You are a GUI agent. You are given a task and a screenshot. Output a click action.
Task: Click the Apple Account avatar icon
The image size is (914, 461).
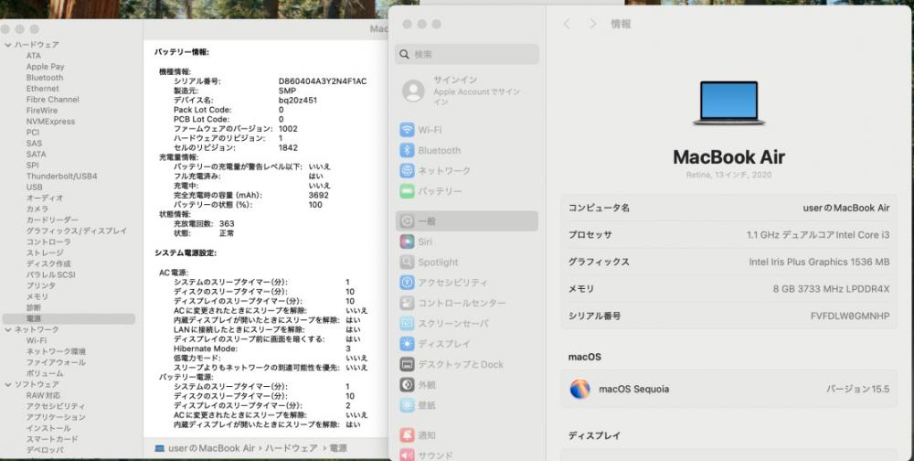coord(413,91)
